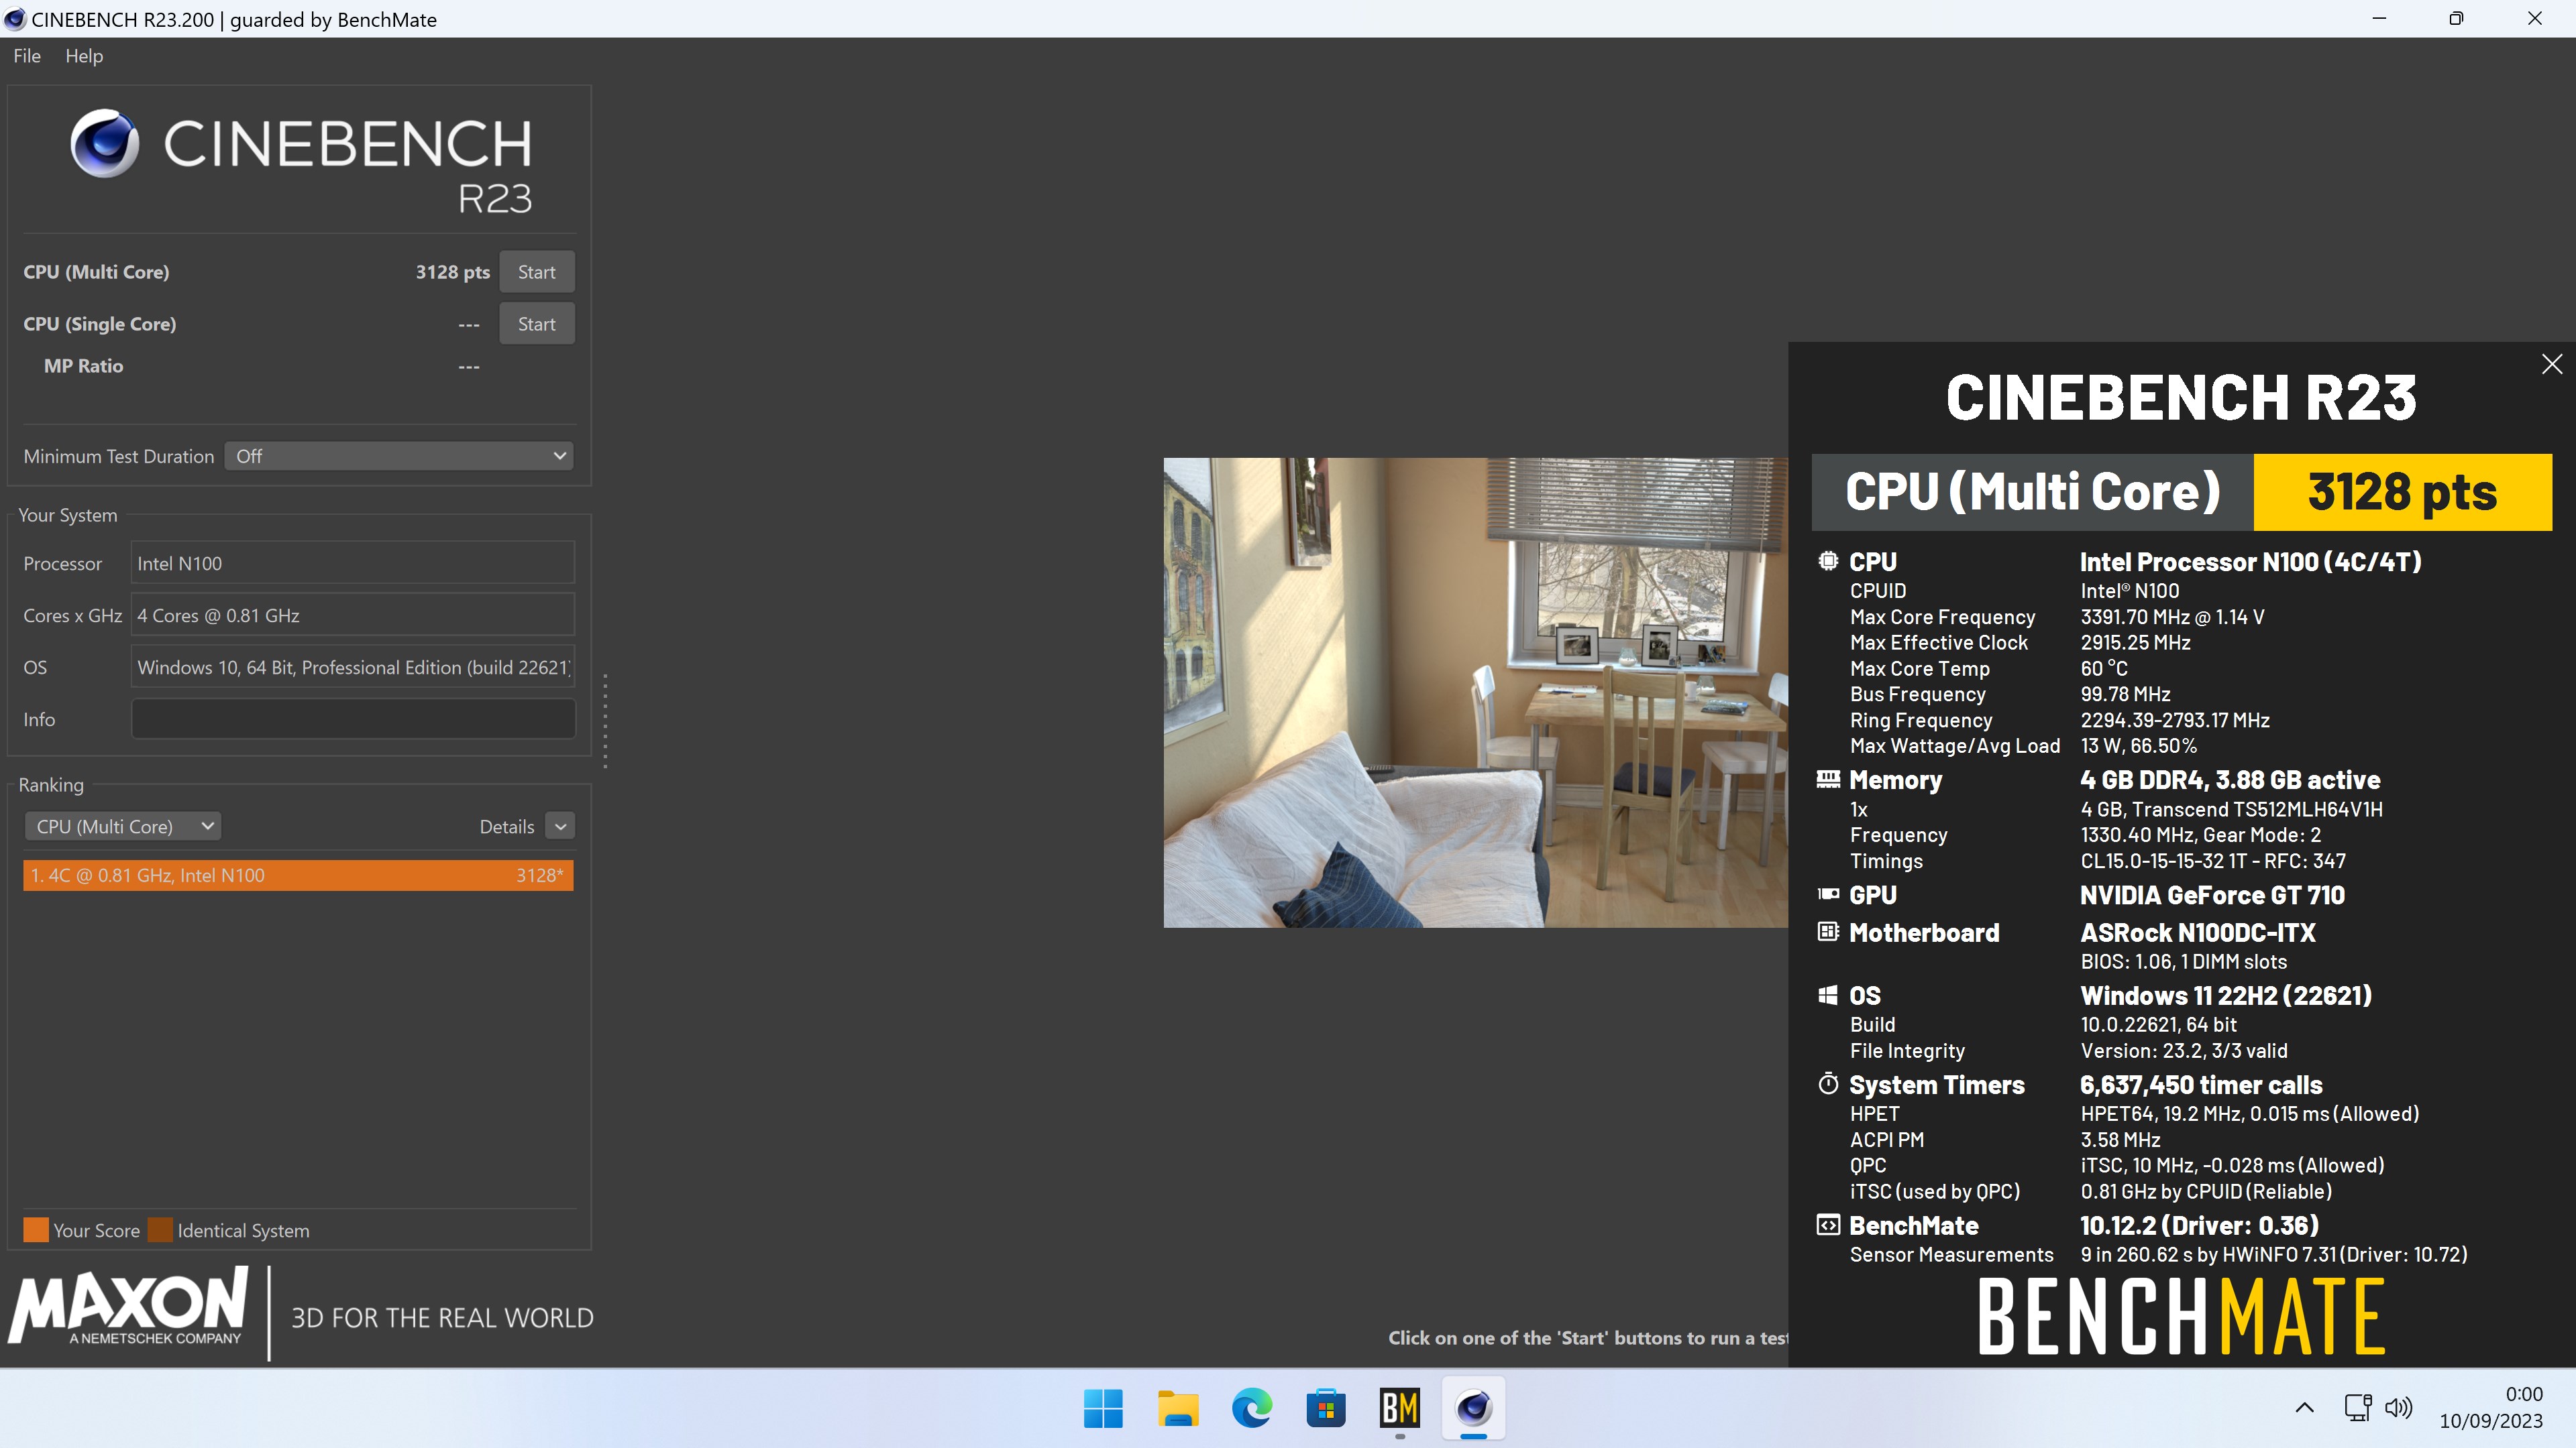This screenshot has width=2576, height=1448.
Task: Click the OS field with Windows 10 text
Action: [353, 668]
